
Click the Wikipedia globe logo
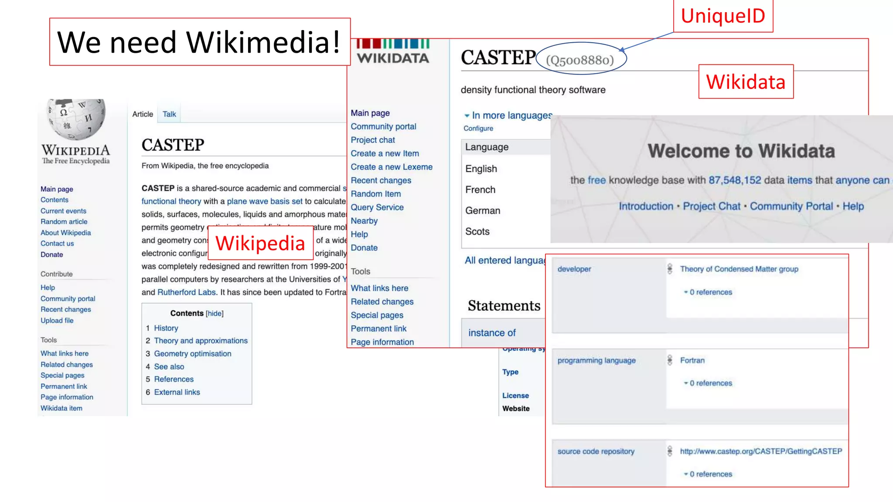(x=77, y=119)
